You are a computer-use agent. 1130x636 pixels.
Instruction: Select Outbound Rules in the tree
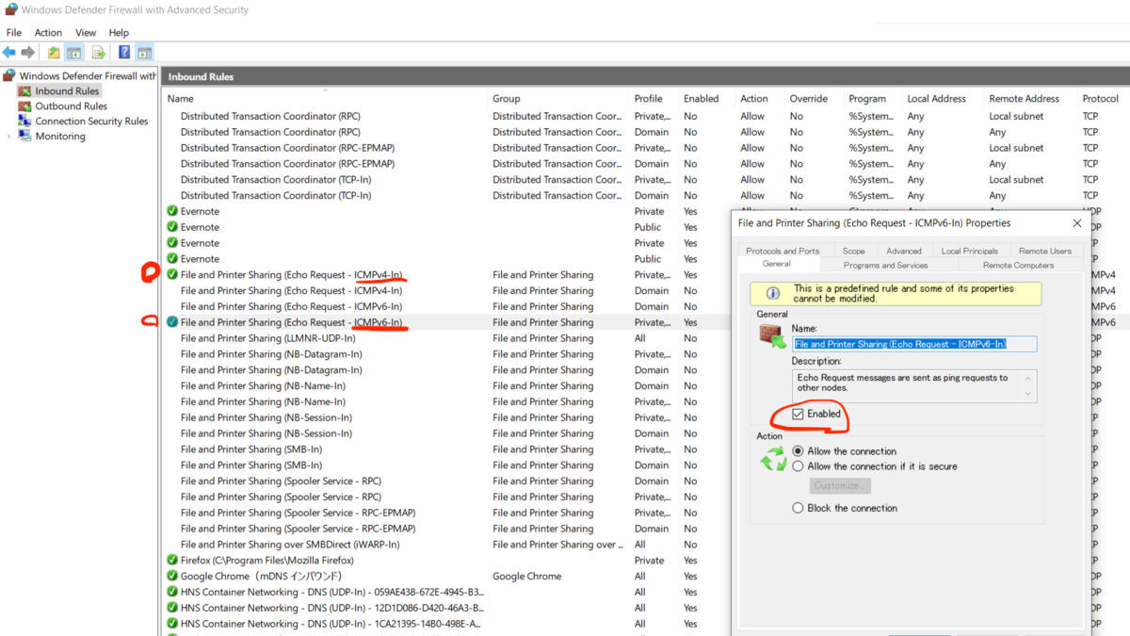72,106
